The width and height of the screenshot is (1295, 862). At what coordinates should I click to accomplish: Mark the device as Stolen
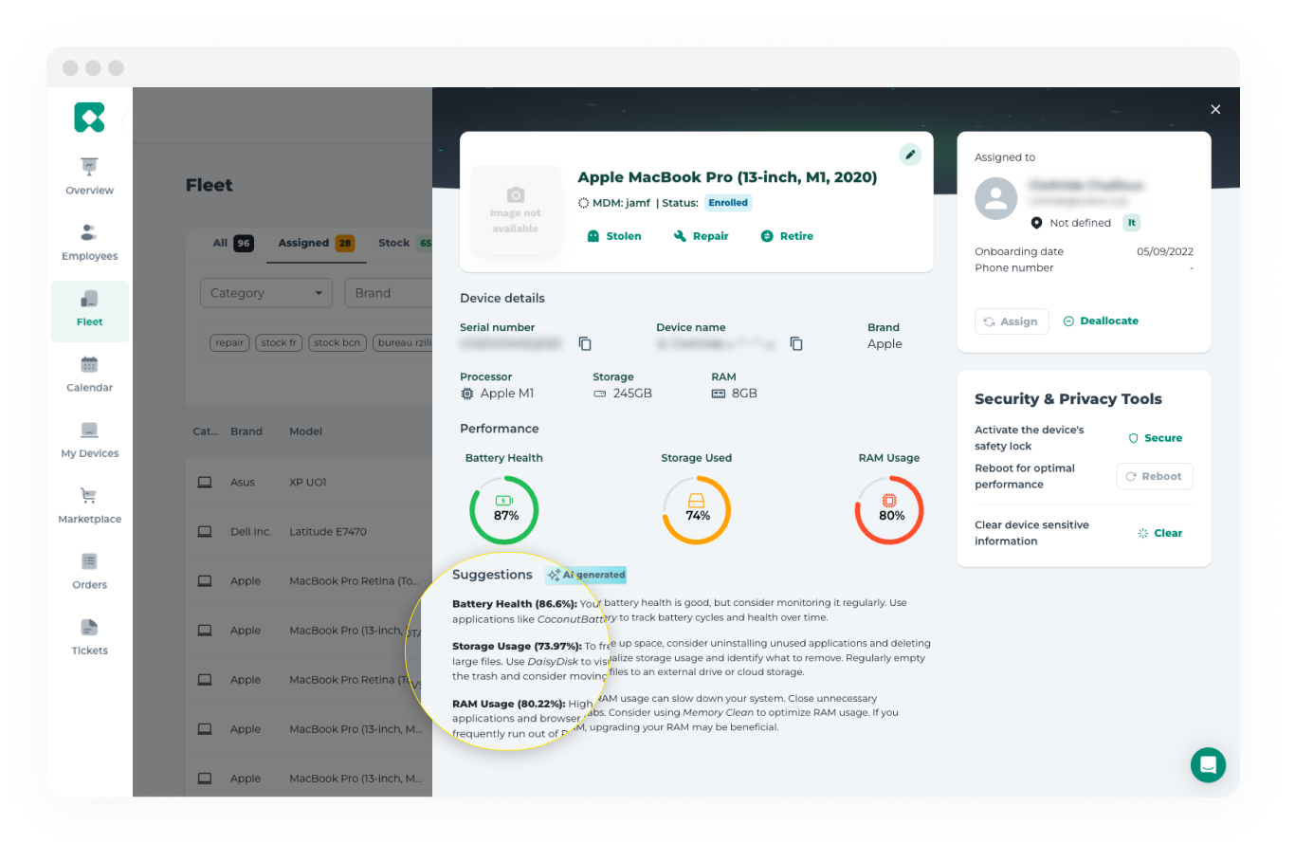pyautogui.click(x=614, y=236)
